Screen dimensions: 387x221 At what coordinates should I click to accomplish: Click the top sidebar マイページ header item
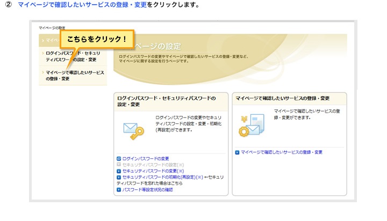coord(50,40)
